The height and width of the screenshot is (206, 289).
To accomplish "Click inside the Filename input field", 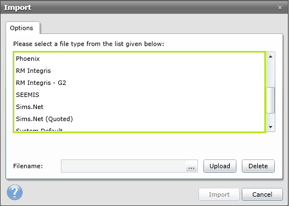I will point(123,166).
